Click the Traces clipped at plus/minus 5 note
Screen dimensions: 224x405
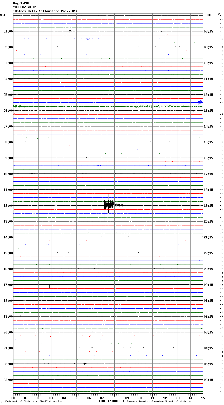(x=159, y=401)
